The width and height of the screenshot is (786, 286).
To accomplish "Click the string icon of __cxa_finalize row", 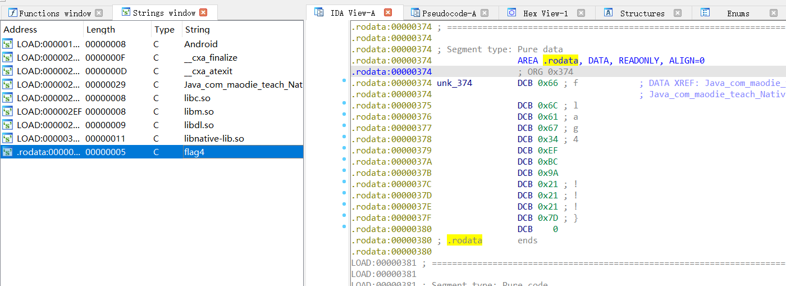I will tap(8, 57).
